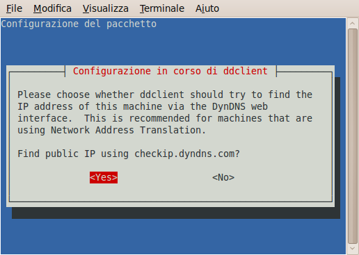Image resolution: width=359 pixels, height=255 pixels.
Task: Click the scrollbar up arrow
Action: coord(353,23)
